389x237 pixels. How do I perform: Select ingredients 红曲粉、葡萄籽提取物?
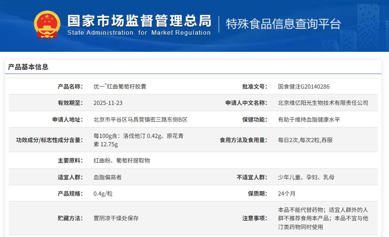[122, 161]
